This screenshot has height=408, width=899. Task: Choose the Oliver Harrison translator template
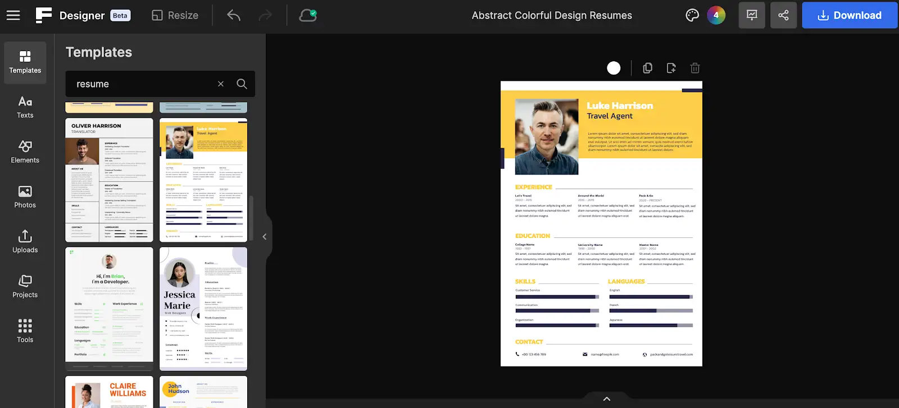point(109,180)
